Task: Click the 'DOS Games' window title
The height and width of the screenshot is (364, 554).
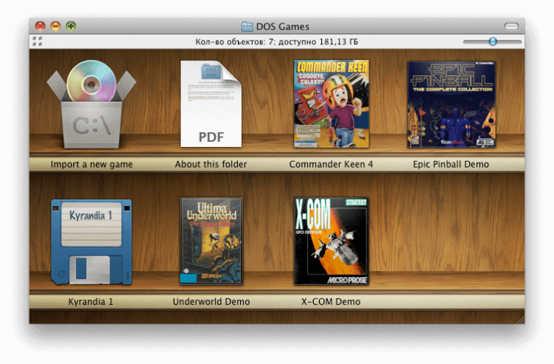Action: point(283,27)
